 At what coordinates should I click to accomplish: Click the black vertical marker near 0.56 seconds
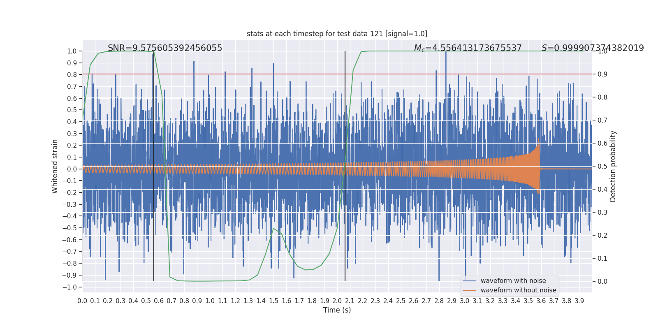click(154, 166)
